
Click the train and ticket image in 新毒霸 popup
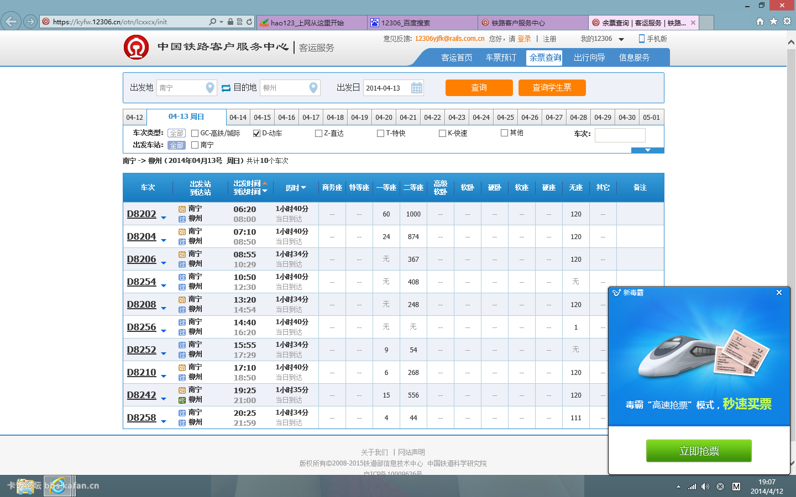(x=703, y=353)
